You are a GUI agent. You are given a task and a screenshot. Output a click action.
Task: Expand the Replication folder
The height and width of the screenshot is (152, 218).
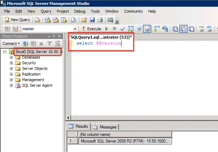pyautogui.click(x=12, y=74)
